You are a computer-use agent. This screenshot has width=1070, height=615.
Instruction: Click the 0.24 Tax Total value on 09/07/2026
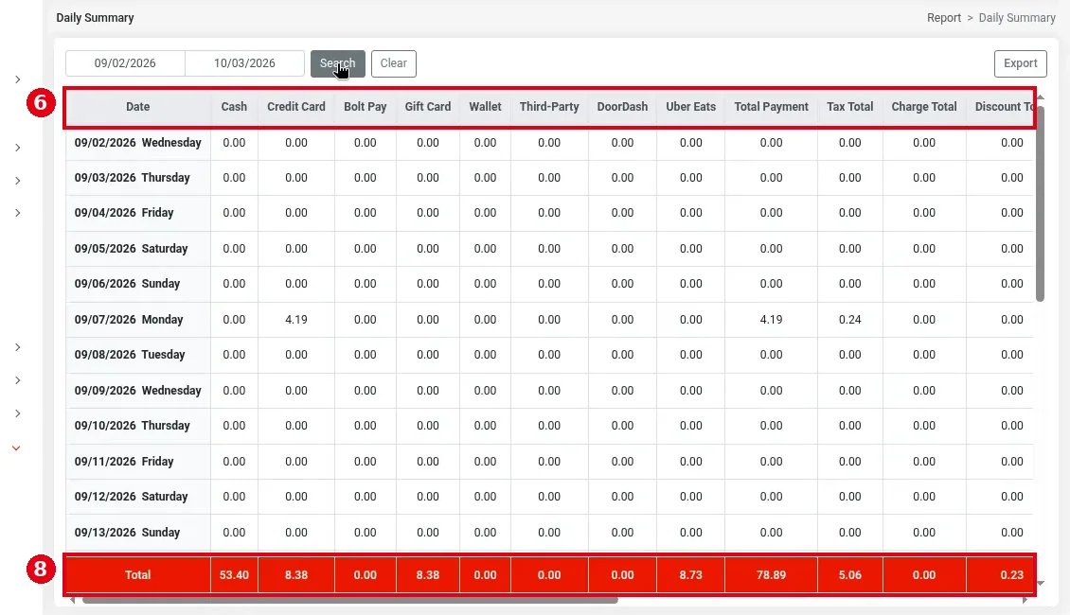(849, 319)
